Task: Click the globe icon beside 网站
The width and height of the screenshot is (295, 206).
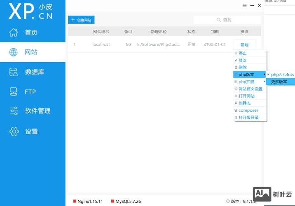Action: pos(13,52)
